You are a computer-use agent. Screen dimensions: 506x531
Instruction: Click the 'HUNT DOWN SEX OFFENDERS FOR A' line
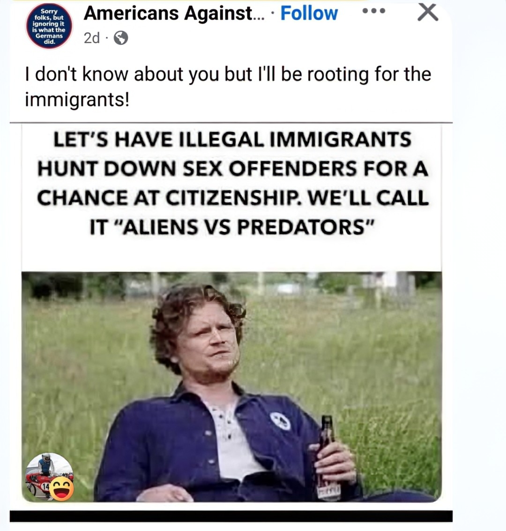(x=233, y=168)
